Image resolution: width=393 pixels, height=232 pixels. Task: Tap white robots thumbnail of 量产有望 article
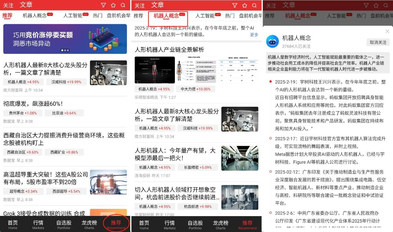point(240,158)
